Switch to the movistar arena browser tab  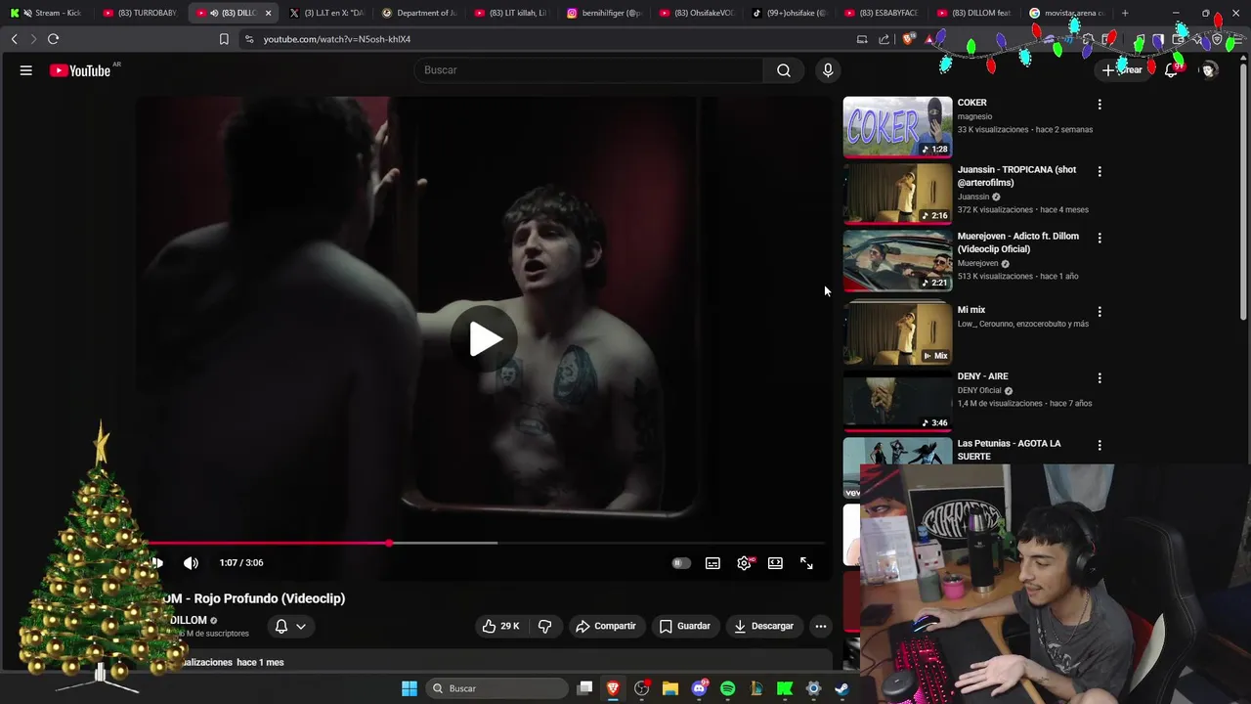1067,13
